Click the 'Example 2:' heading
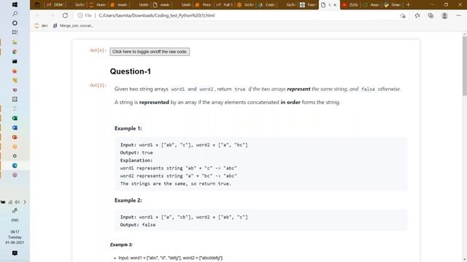467x262 pixels. [x=128, y=200]
